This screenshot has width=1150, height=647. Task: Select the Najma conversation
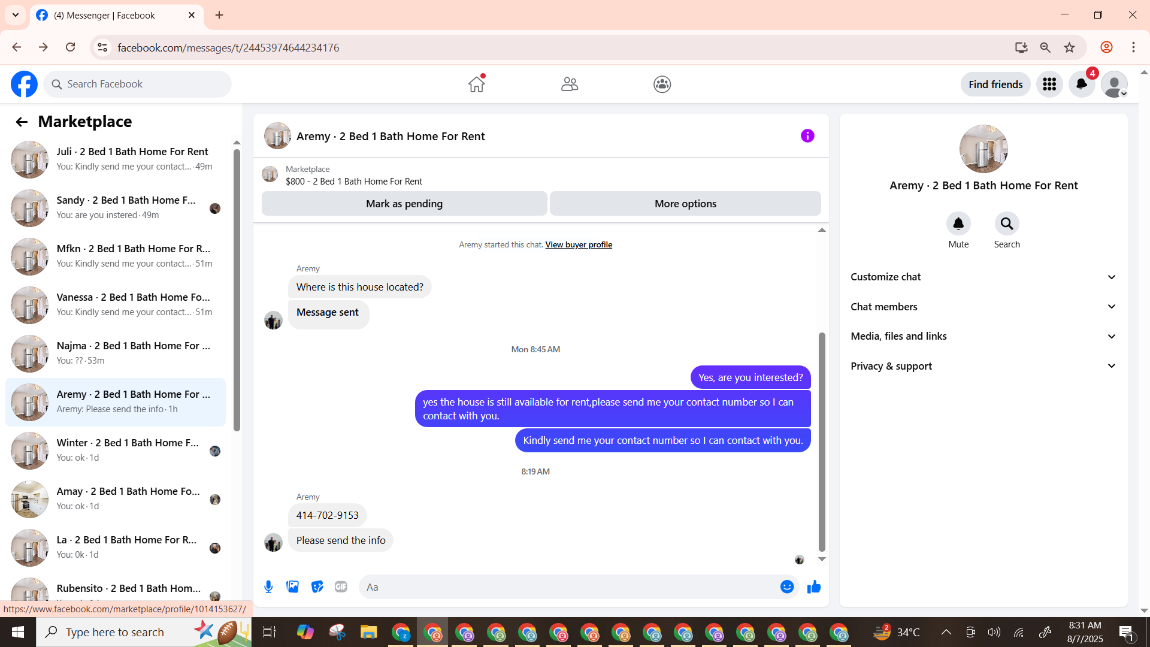tap(116, 353)
